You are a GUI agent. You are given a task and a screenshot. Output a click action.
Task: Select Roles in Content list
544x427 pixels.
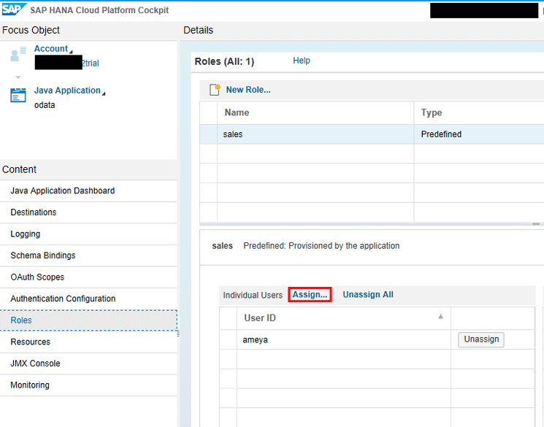click(x=88, y=320)
